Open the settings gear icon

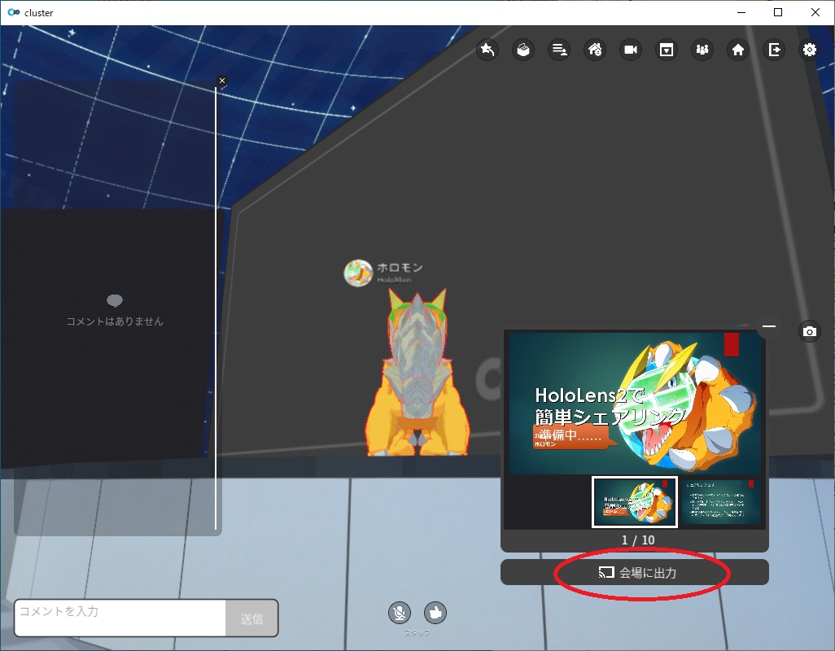click(x=810, y=50)
